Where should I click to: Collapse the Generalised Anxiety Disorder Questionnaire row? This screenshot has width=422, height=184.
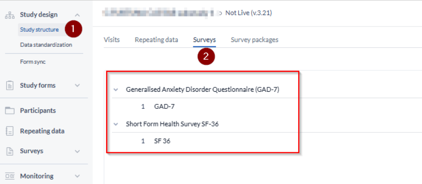pos(116,90)
